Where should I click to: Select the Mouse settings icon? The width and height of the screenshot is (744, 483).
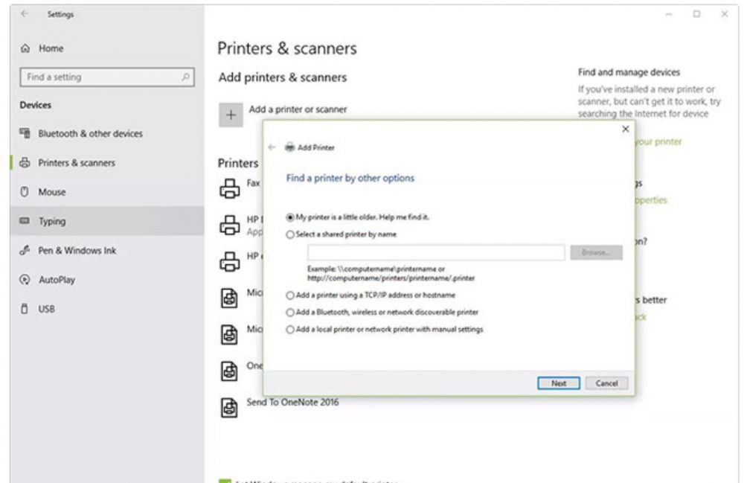pyautogui.click(x=23, y=191)
